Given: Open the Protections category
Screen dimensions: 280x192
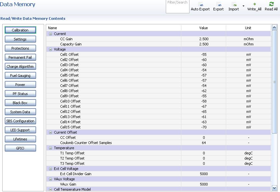Looking at the screenshot, I should (20, 48).
